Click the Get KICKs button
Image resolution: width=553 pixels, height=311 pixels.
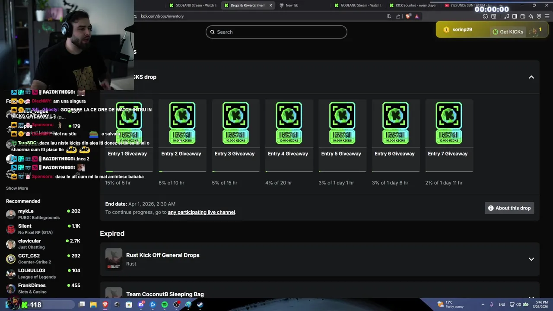[x=507, y=32]
